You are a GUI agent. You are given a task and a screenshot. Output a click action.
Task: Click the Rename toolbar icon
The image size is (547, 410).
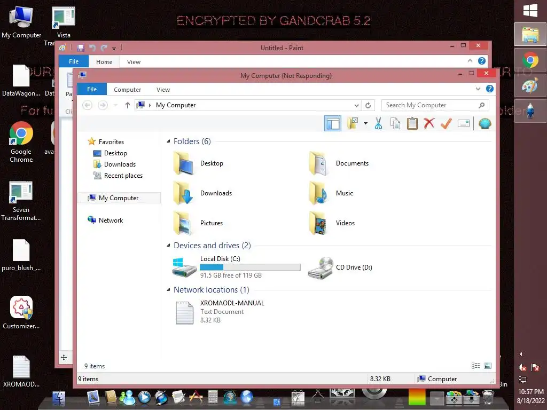(463, 123)
